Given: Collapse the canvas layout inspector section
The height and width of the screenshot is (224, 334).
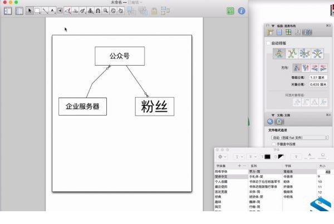Looking at the screenshot, I should click(x=273, y=26).
